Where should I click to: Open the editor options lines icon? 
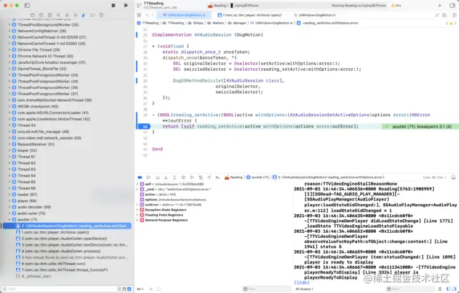pos(445,15)
